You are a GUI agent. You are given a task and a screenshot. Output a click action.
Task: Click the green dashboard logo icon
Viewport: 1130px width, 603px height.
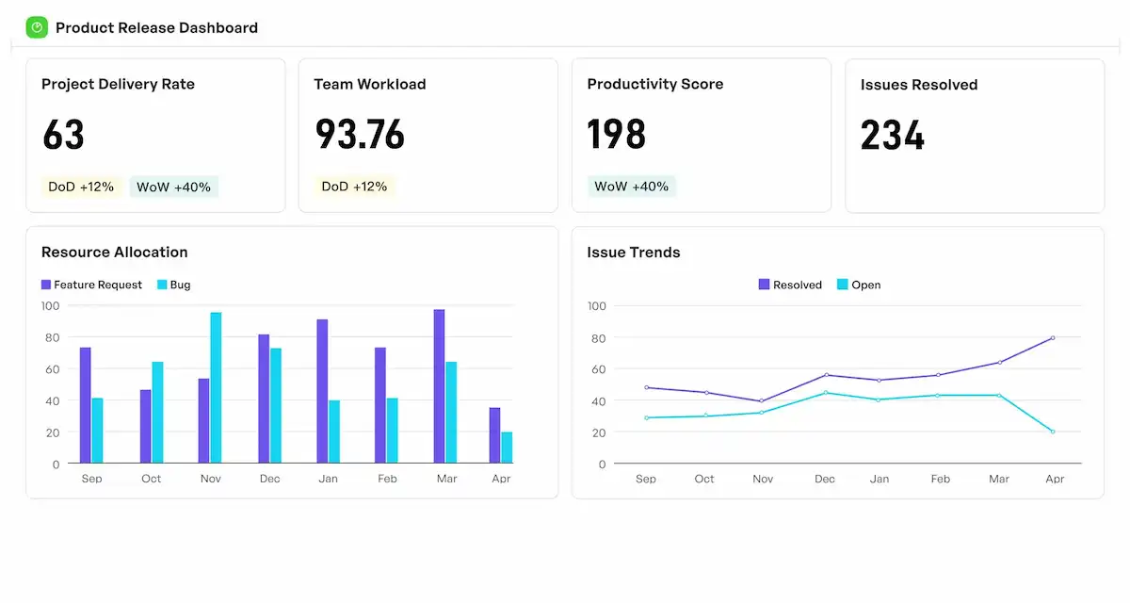37,28
